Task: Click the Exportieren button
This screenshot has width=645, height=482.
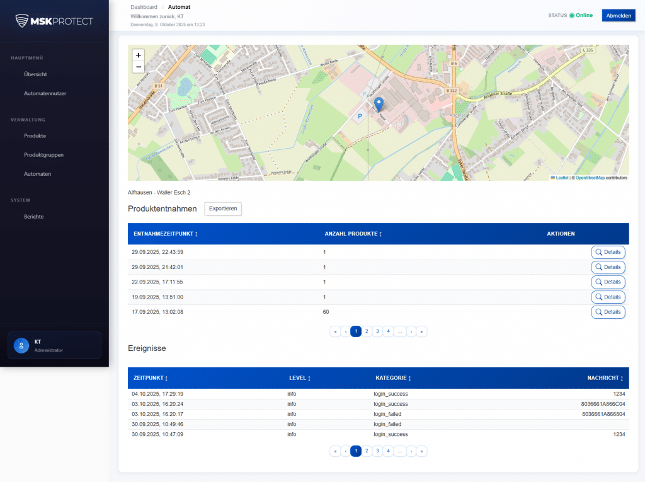Action: [x=222, y=209]
